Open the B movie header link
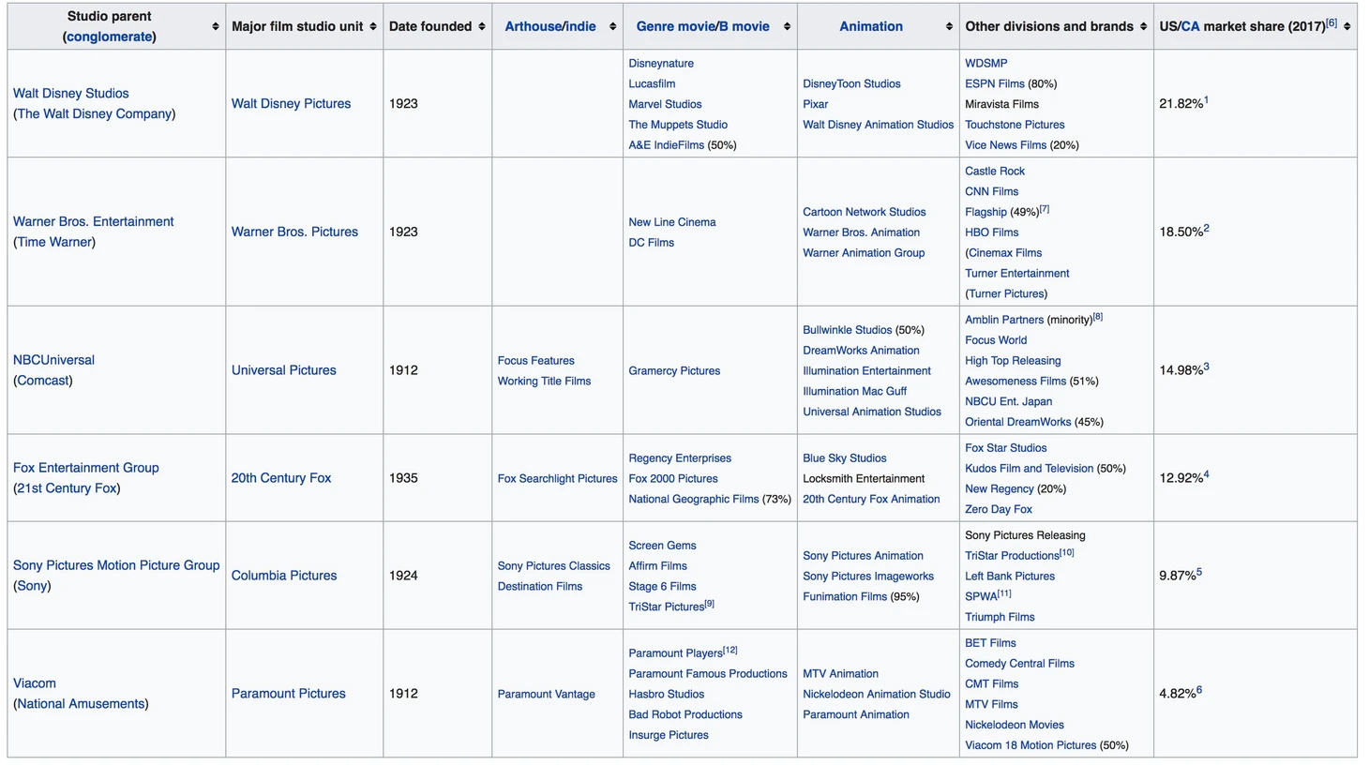The width and height of the screenshot is (1369, 765). click(x=745, y=26)
